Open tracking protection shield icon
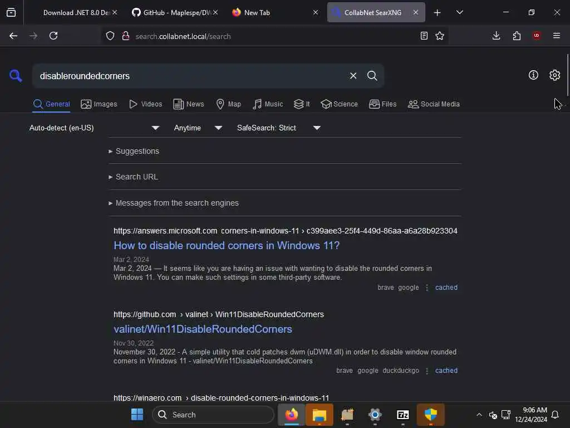 coord(110,36)
